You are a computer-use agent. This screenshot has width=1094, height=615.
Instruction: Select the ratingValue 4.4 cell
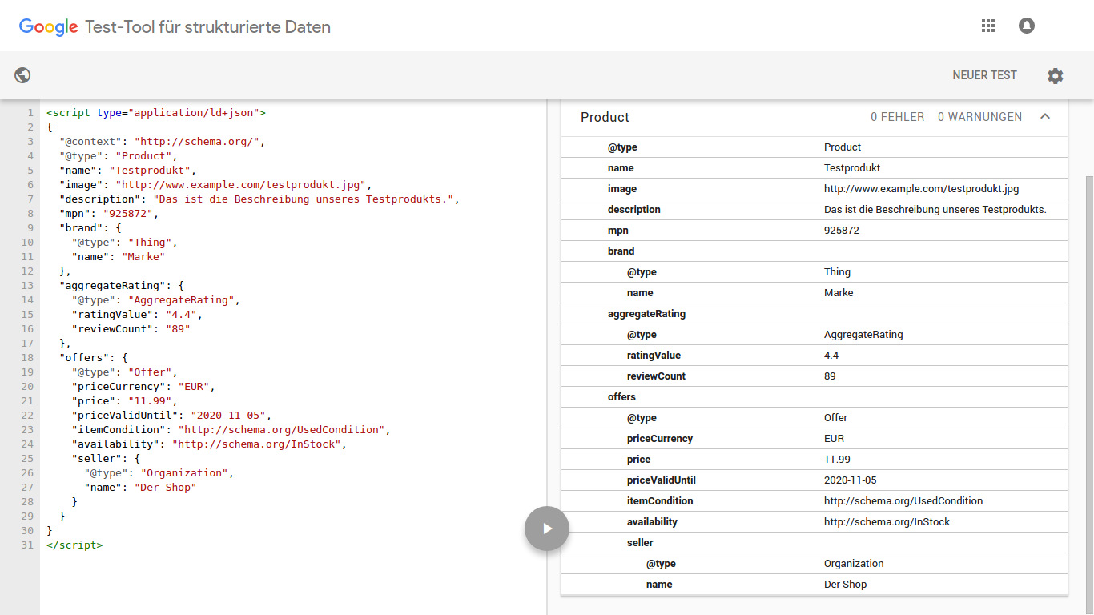pos(831,356)
